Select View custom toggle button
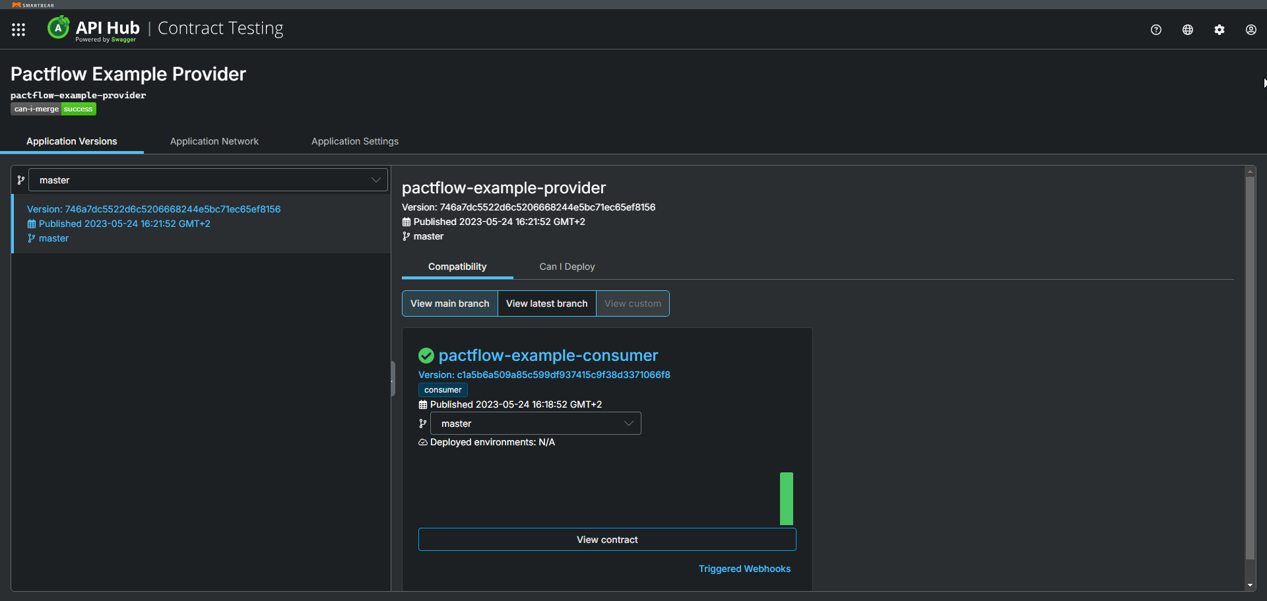The image size is (1267, 601). pos(633,303)
